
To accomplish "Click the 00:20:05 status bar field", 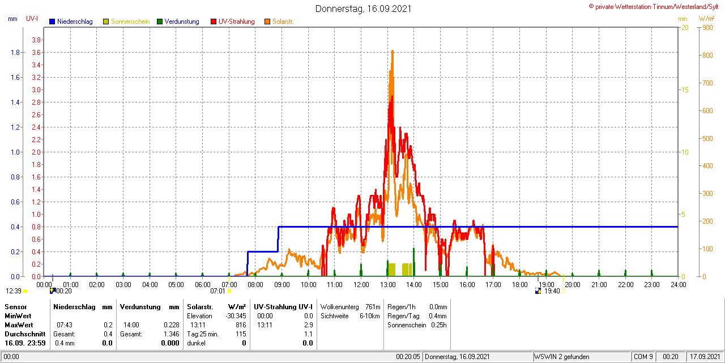I will tap(408, 357).
